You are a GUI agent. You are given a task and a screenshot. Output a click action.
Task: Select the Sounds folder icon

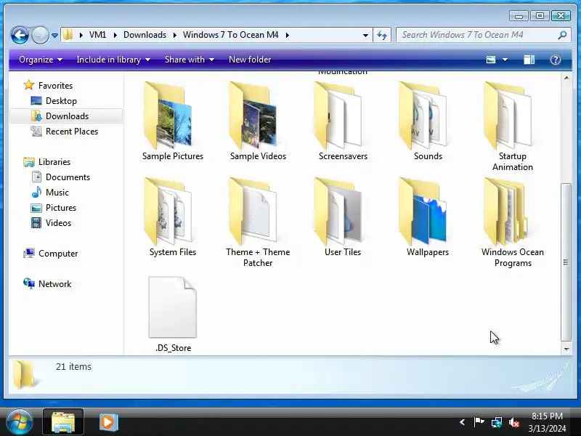(x=423, y=116)
